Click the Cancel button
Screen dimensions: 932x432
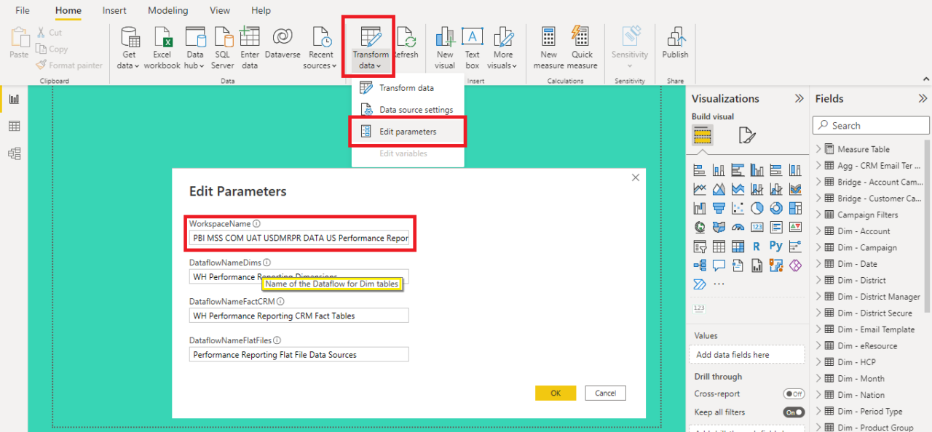[605, 393]
